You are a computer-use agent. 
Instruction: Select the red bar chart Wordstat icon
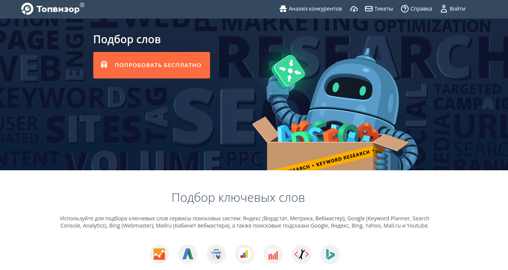[273, 254]
